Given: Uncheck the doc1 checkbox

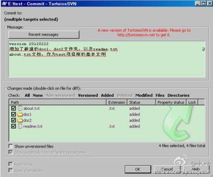Looking at the screenshot, I should pos(14,114).
